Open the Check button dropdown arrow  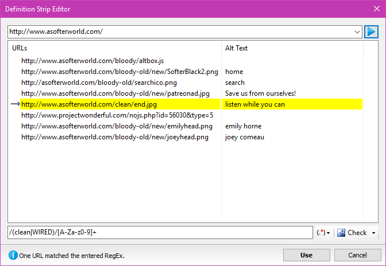click(374, 233)
